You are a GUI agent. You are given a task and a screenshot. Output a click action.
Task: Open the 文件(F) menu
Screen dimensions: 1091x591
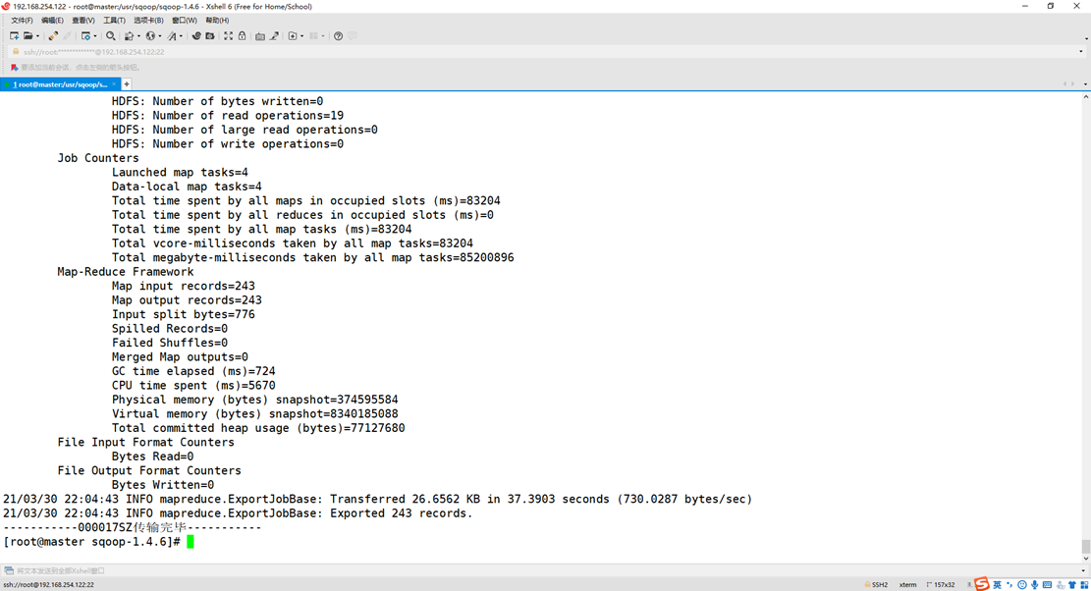tap(22, 21)
